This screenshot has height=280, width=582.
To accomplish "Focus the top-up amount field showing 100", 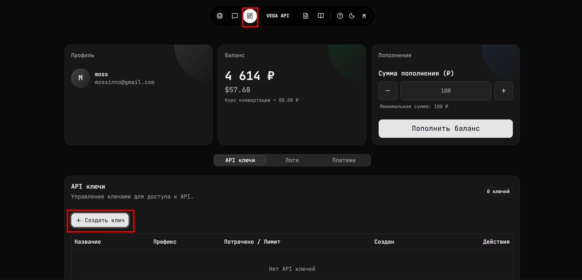I will [446, 91].
